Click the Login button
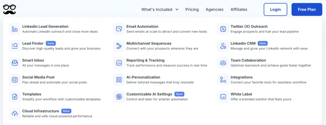Screen dimensions: 326x125 pos(275,9)
